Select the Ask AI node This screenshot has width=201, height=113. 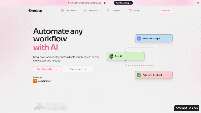click(x=126, y=56)
